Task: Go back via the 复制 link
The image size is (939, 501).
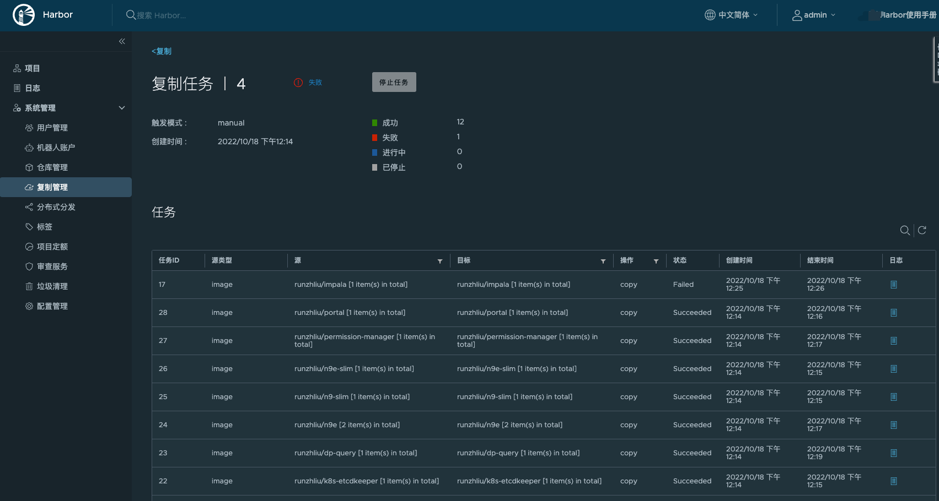Action: pyautogui.click(x=162, y=51)
